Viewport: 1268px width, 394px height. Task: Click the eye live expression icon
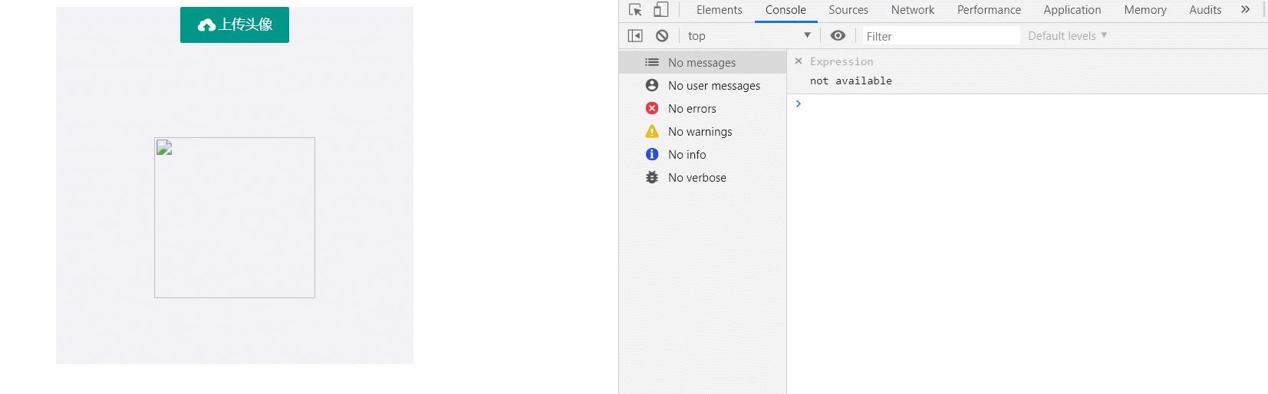838,36
